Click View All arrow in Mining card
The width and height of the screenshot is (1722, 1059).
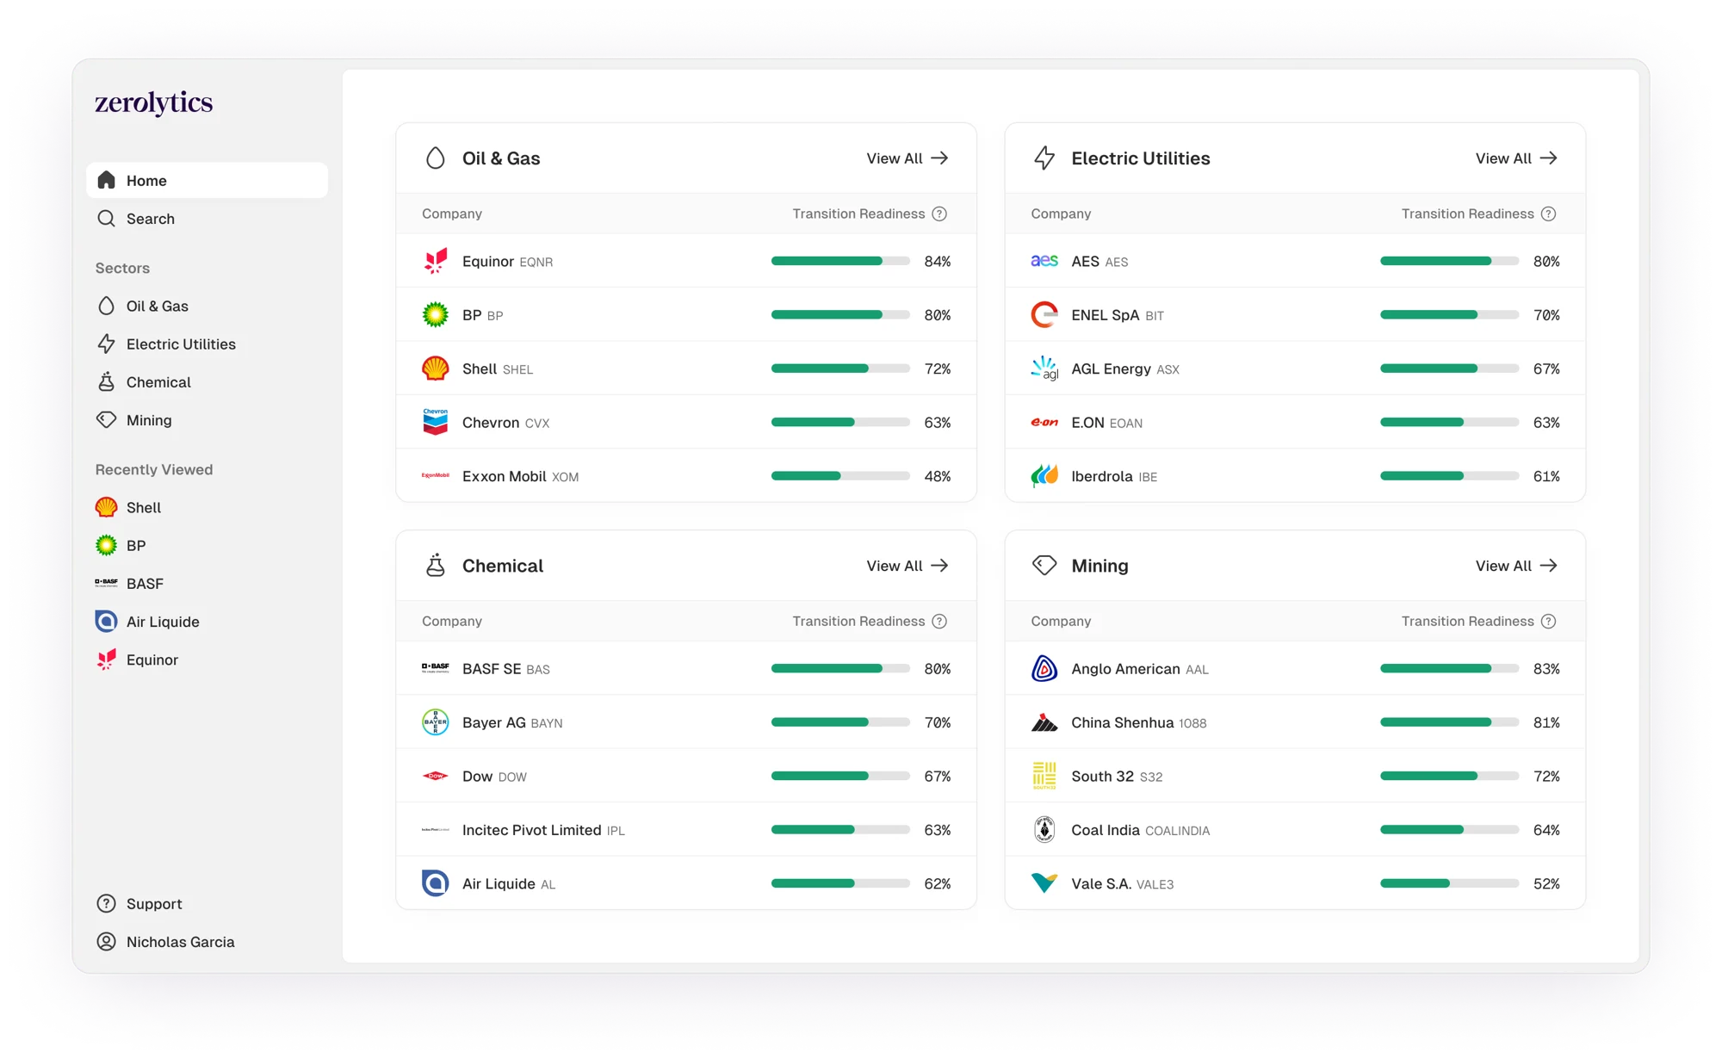coord(1548,566)
